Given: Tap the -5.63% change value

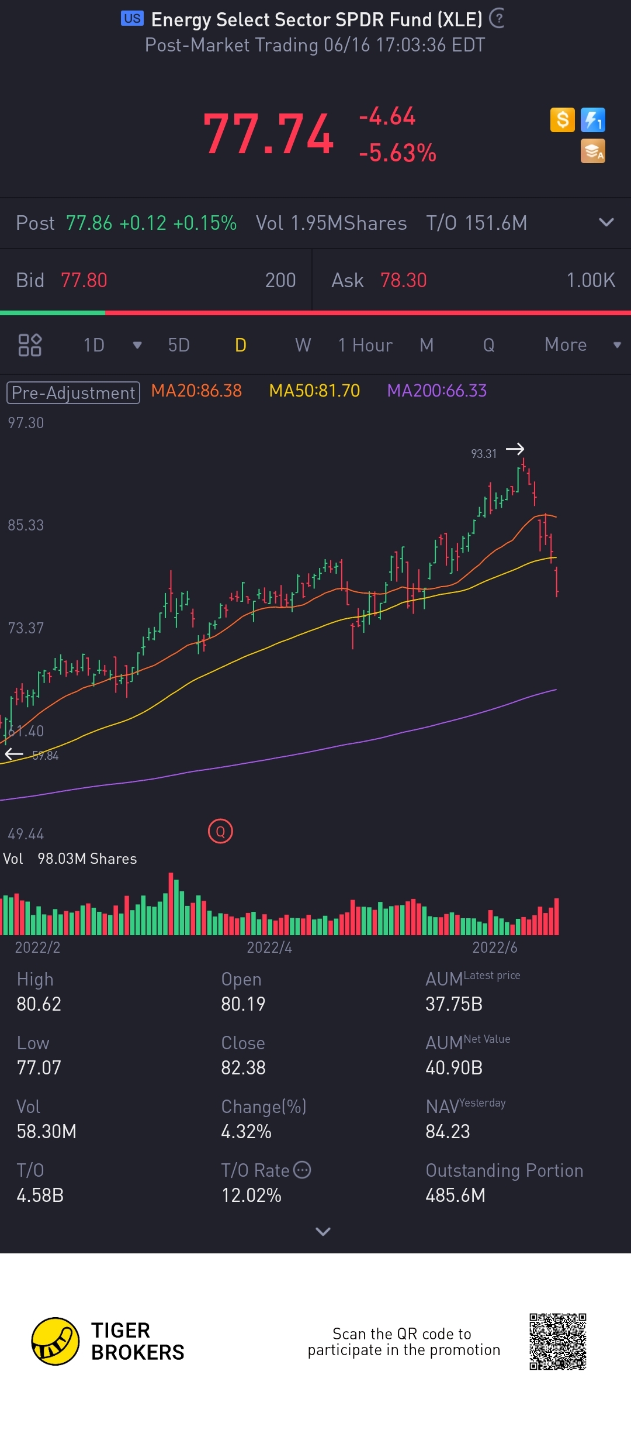Looking at the screenshot, I should point(397,153).
